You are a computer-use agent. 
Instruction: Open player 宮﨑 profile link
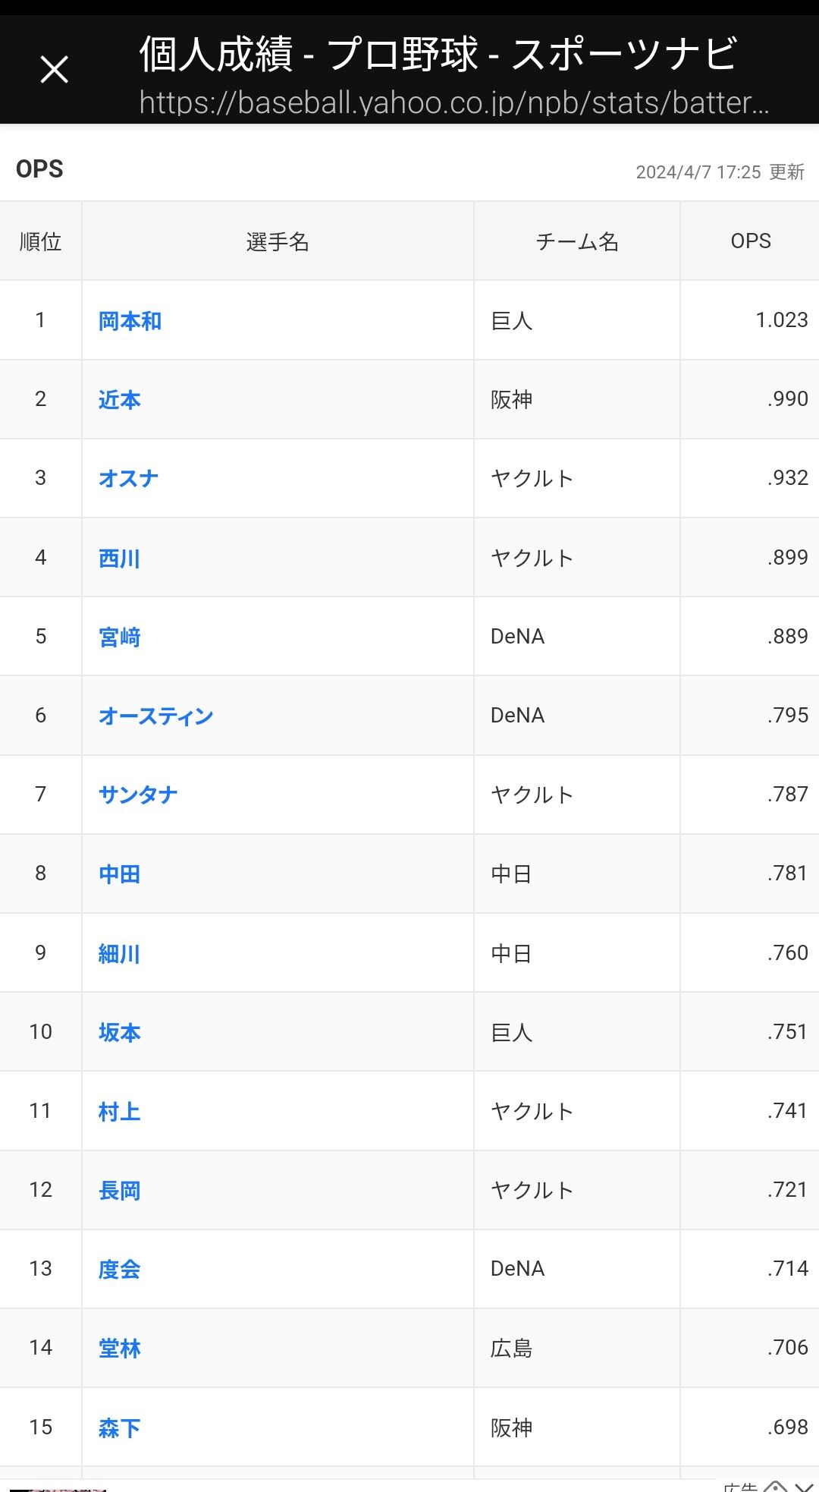(119, 637)
